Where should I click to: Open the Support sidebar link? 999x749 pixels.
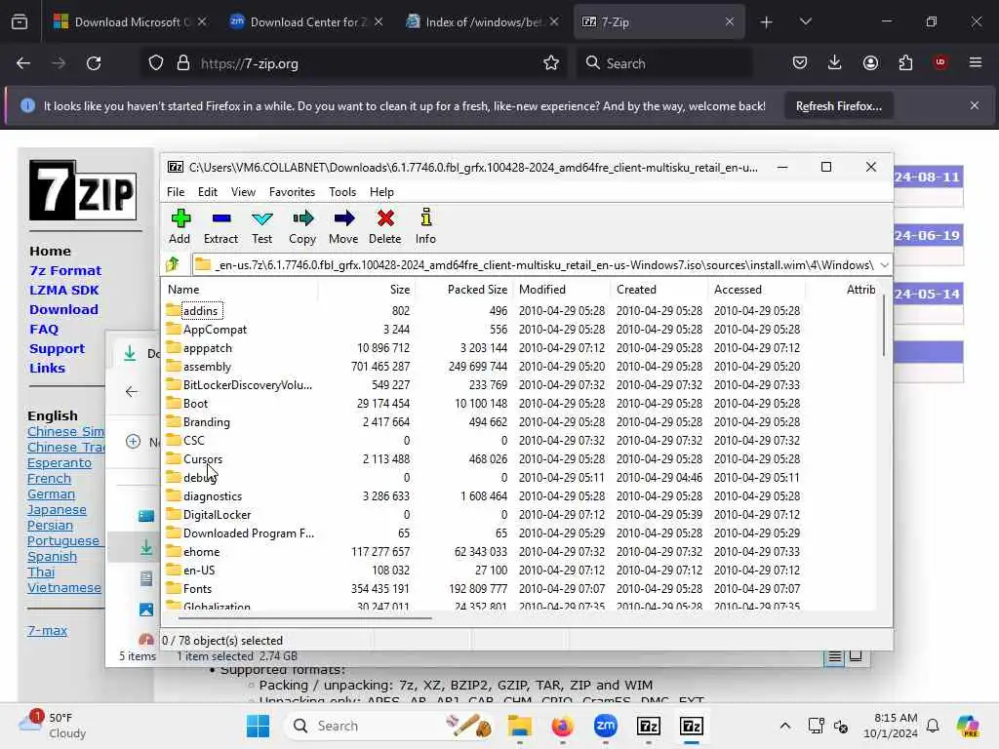point(57,349)
